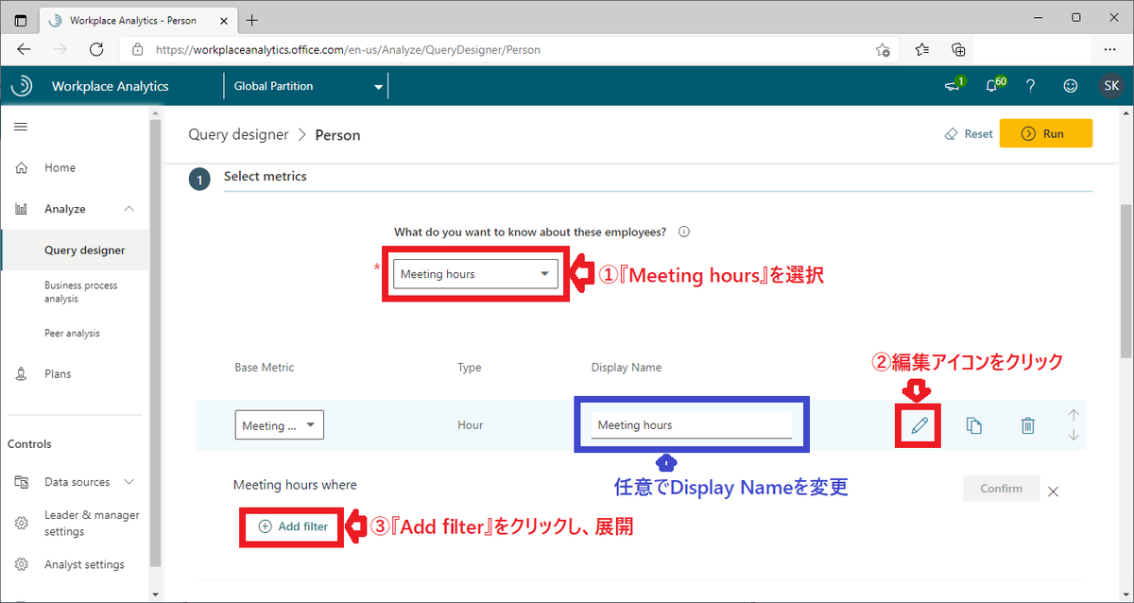Open the hamburger navigation menu
Image resolution: width=1134 pixels, height=603 pixels.
point(20,127)
